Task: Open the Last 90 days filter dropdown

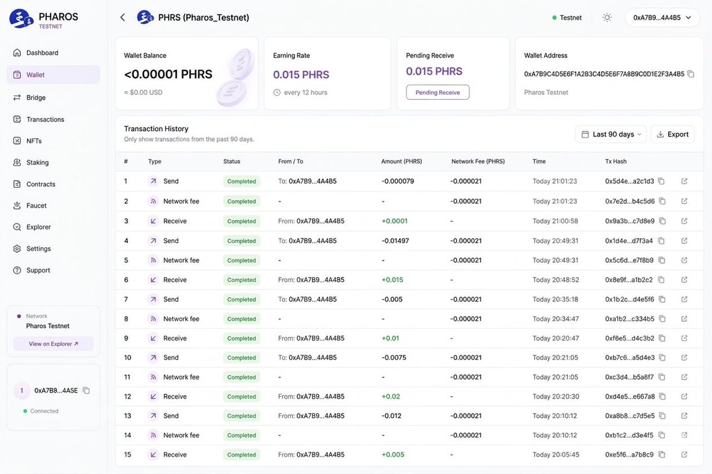Action: tap(611, 134)
